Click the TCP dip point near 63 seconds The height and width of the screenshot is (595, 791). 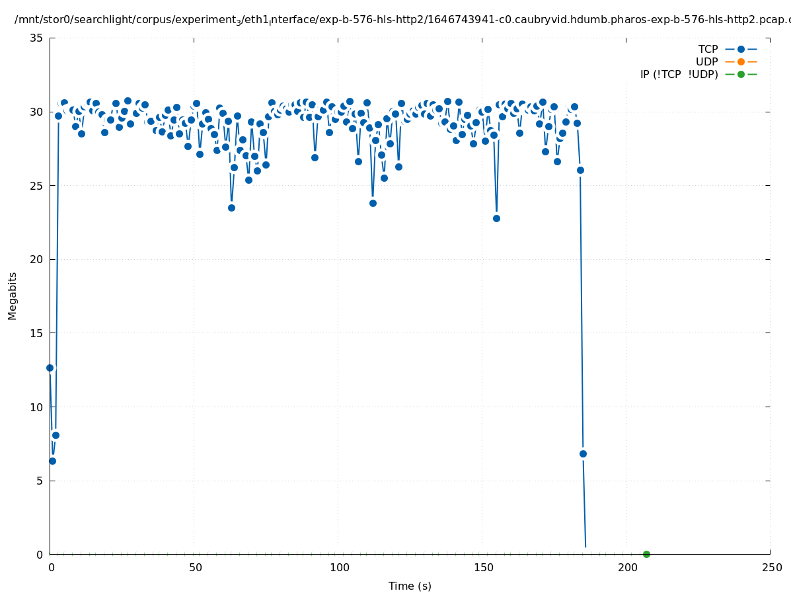231,208
